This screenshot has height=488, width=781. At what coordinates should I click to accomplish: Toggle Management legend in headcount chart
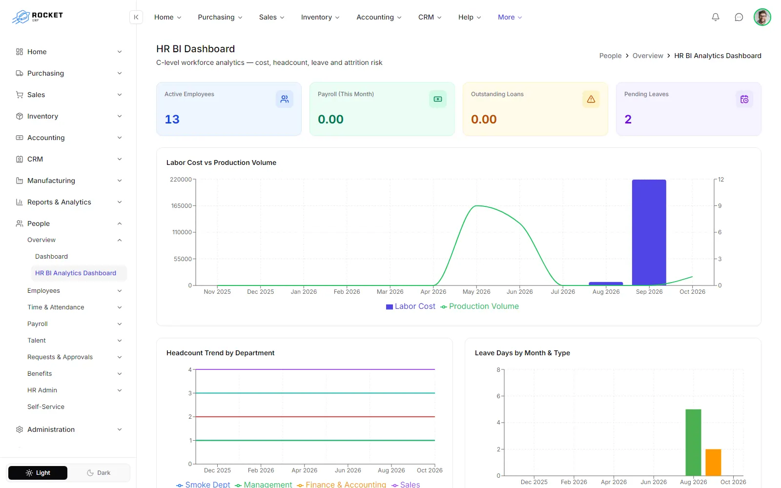pos(264,484)
